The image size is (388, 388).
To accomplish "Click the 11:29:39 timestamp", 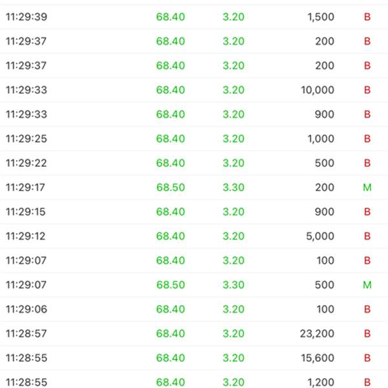I will coord(27,17).
